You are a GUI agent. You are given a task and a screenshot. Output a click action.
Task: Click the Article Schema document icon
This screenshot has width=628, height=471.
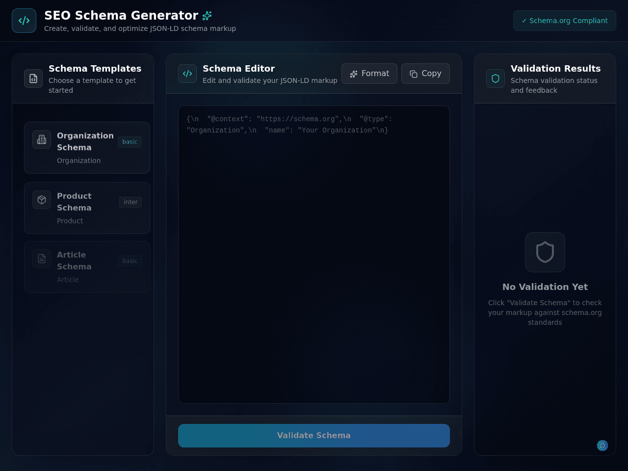(42, 259)
